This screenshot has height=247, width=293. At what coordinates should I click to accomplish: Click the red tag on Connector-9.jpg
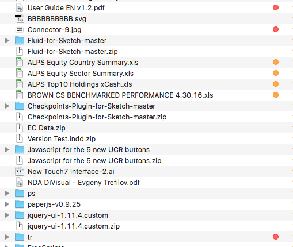pos(276,29)
